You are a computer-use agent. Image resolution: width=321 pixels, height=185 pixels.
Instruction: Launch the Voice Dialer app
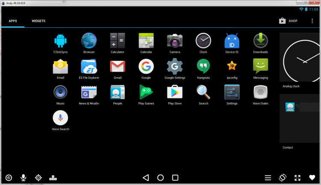(x=260, y=95)
